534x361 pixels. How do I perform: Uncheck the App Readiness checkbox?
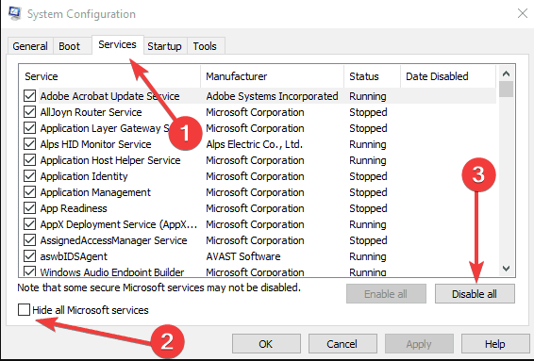point(29,208)
